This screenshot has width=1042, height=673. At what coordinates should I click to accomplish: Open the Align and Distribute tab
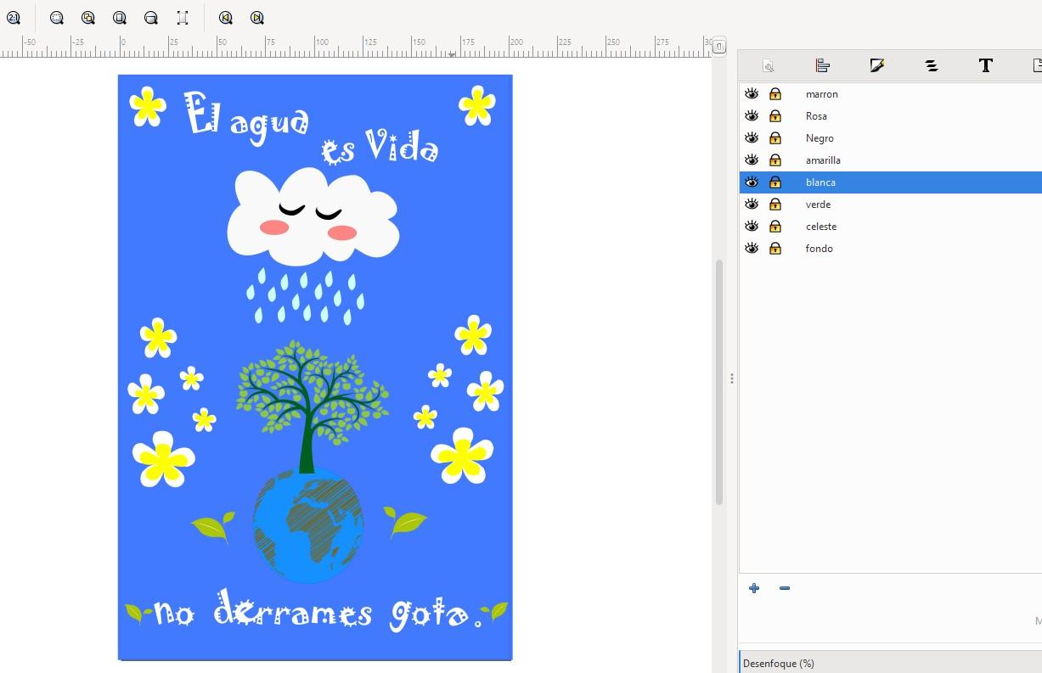822,65
